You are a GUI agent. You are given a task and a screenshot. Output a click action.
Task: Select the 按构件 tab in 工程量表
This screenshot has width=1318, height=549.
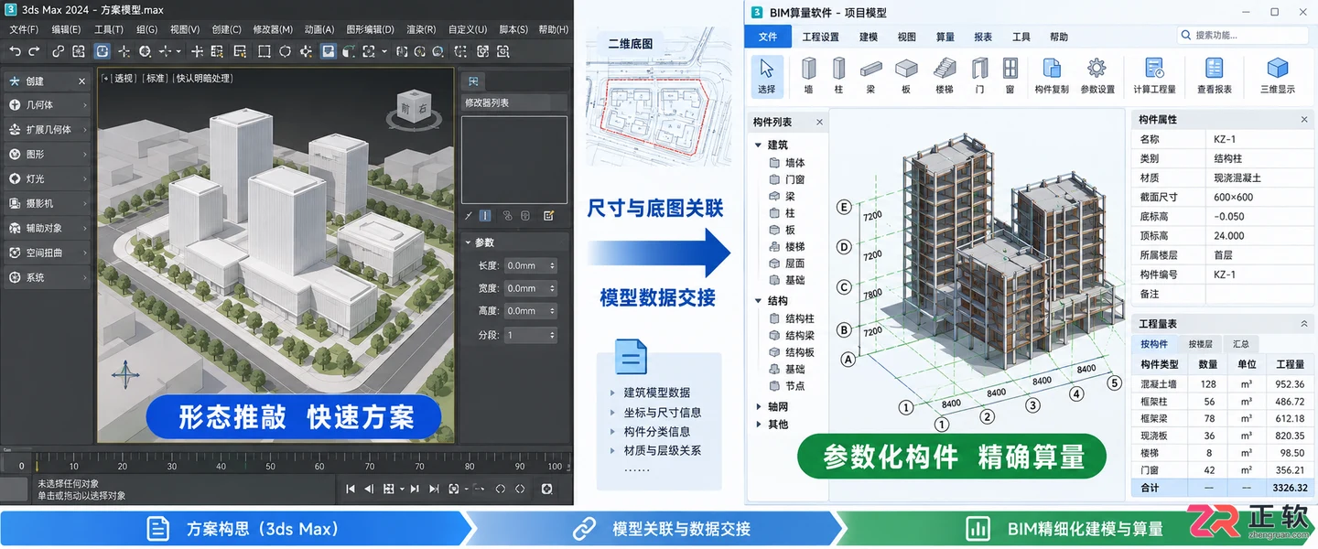[1154, 344]
